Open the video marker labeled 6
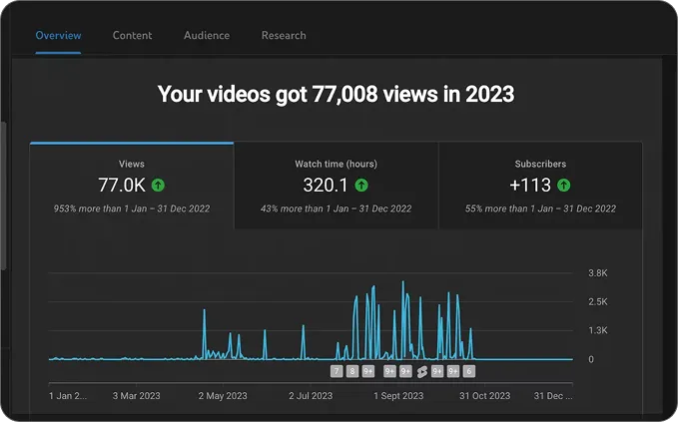The height and width of the screenshot is (422, 678). 469,371
